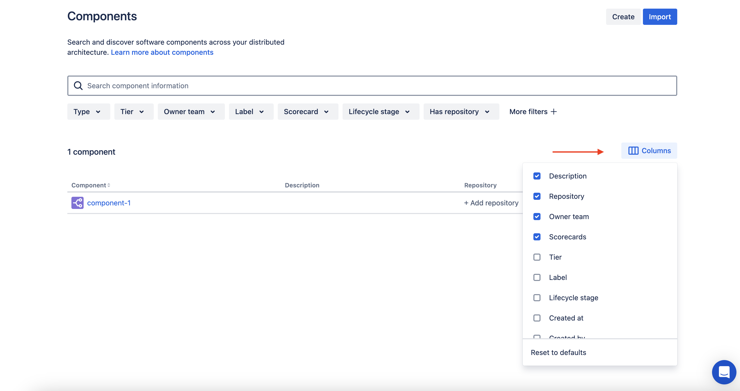Click the search magnifier icon
The image size is (740, 391).
pyautogui.click(x=78, y=85)
